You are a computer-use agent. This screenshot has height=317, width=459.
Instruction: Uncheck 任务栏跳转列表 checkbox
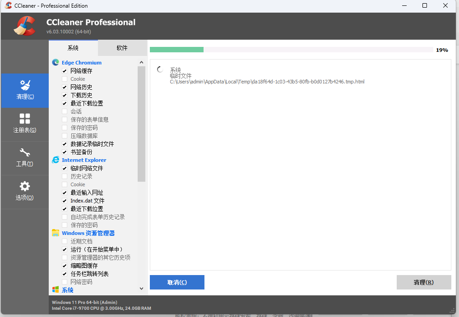point(65,274)
